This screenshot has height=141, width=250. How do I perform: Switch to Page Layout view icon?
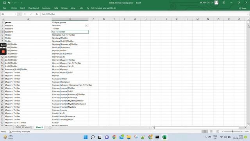pyautogui.click(x=211, y=132)
